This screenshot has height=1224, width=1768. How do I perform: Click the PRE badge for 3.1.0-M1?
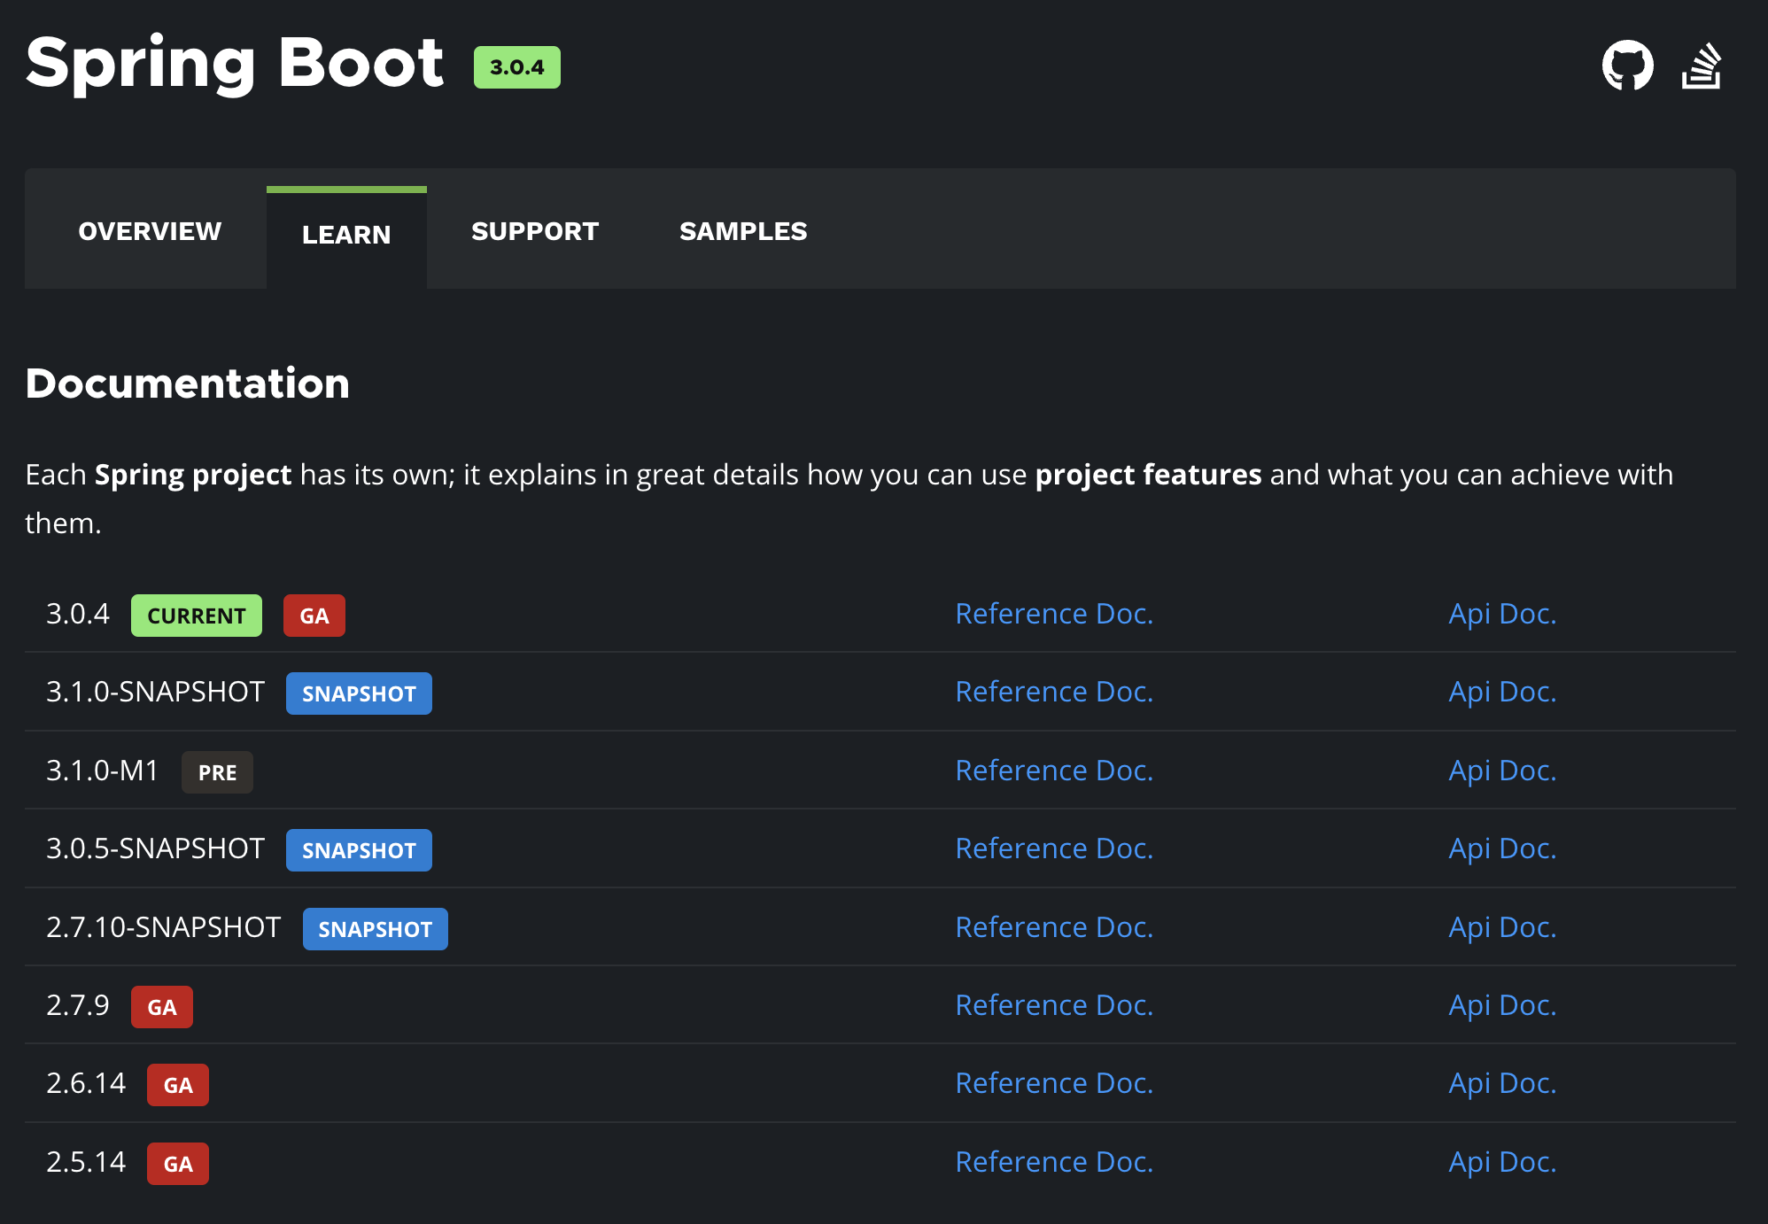click(x=217, y=772)
